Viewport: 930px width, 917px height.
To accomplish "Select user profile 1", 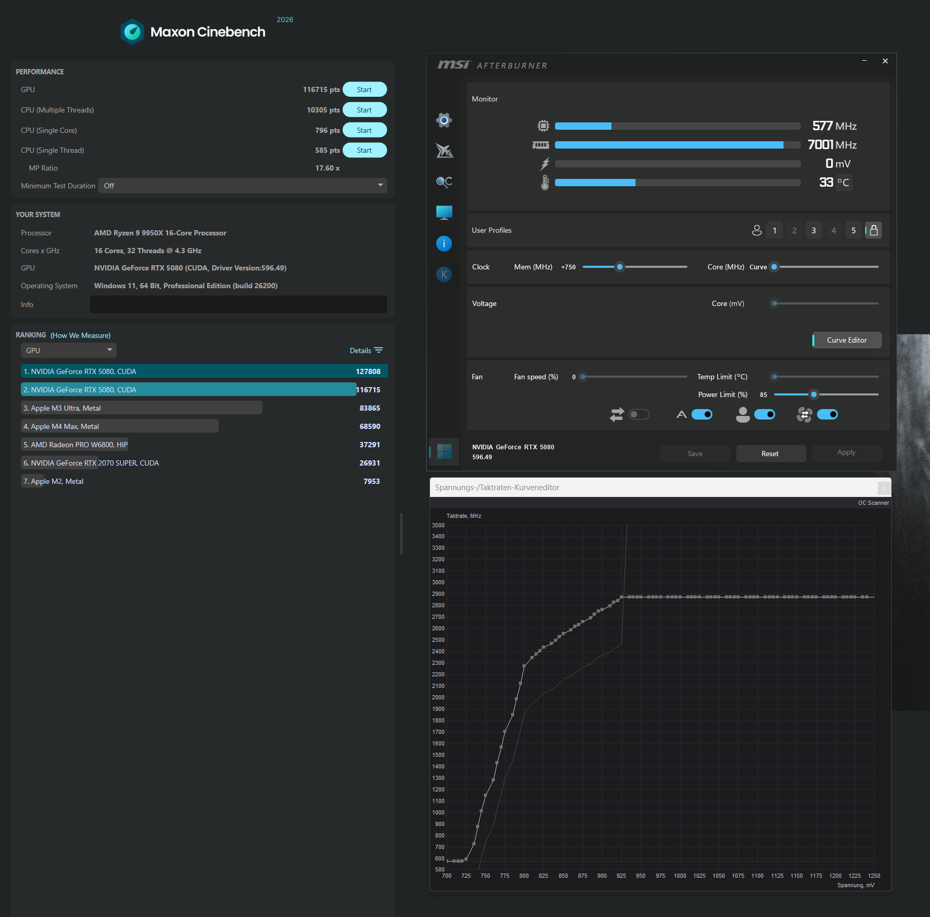I will (775, 230).
